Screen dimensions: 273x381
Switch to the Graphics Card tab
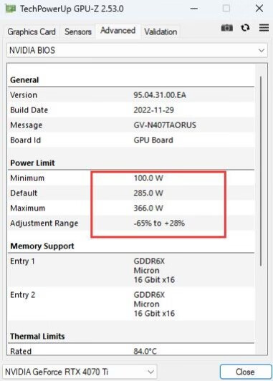[x=32, y=32]
